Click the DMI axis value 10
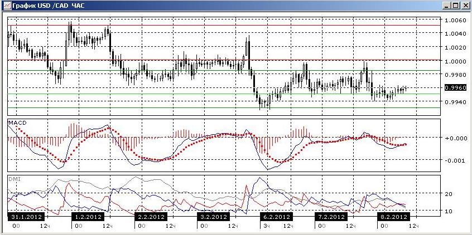Image resolution: width=472 pixels, height=235 pixels. coord(448,211)
